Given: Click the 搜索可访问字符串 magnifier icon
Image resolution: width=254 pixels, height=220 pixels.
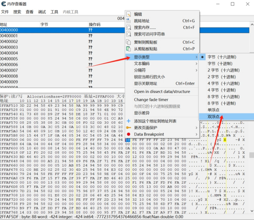Looking at the screenshot, I should (128, 34).
